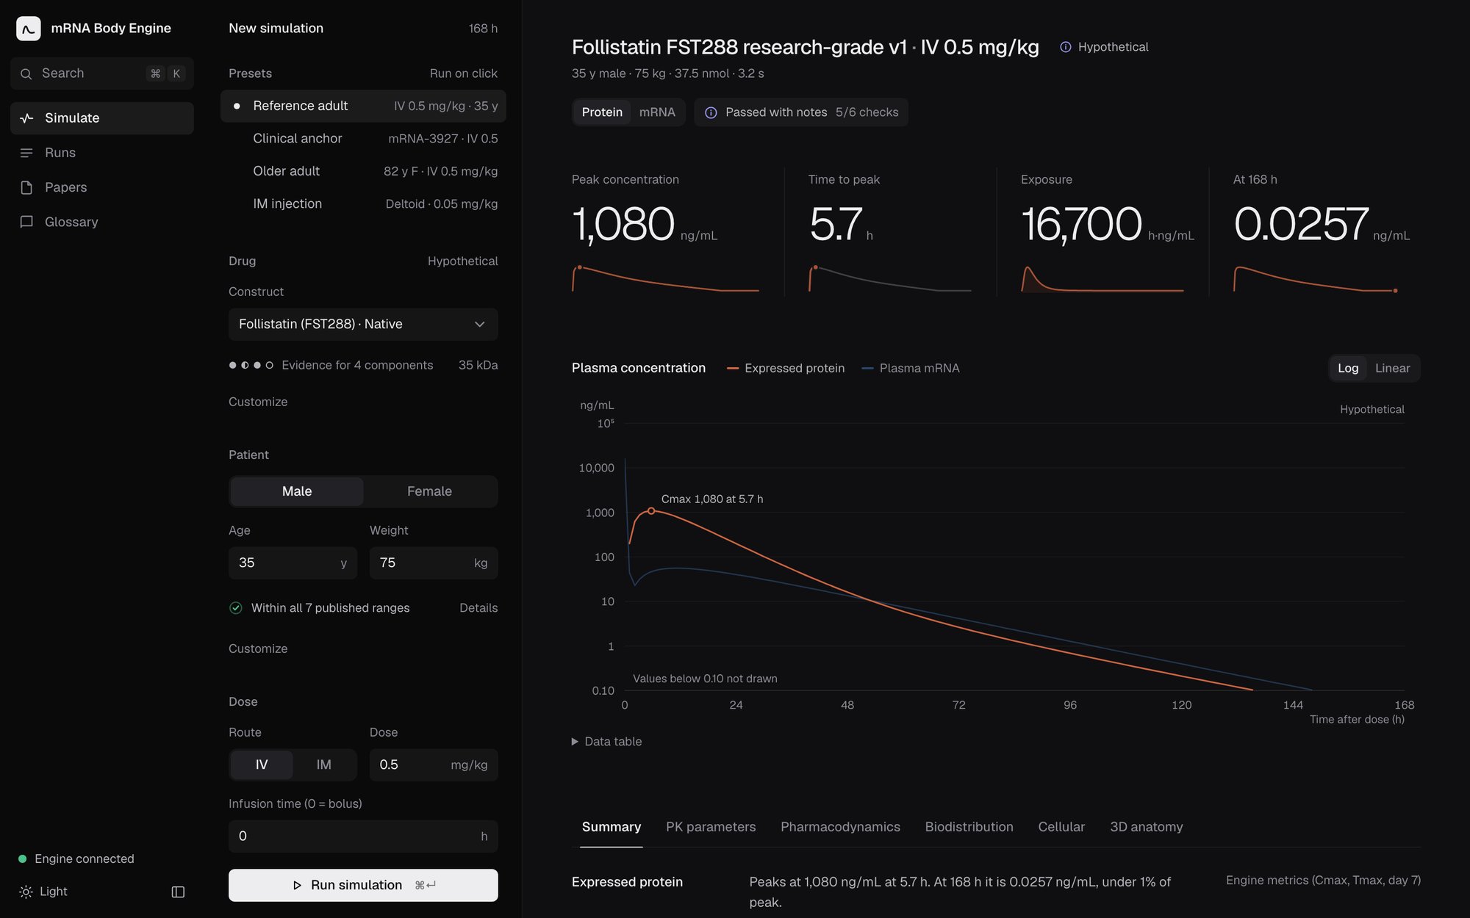Click the green check icon for published ranges
The height and width of the screenshot is (918, 1470).
236,608
